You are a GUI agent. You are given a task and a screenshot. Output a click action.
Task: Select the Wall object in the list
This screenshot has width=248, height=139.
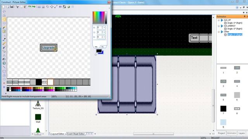[x=38, y=119]
